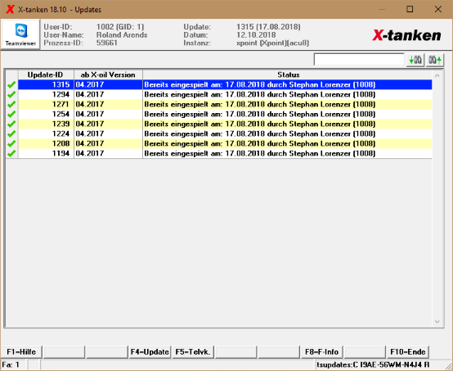
Task: Click green checkmark of update 1208
Action: 11,144
